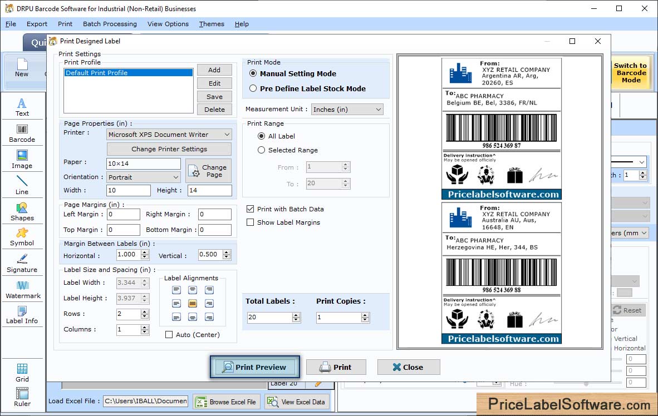
Task: Align label to bottom left
Action: 176,317
